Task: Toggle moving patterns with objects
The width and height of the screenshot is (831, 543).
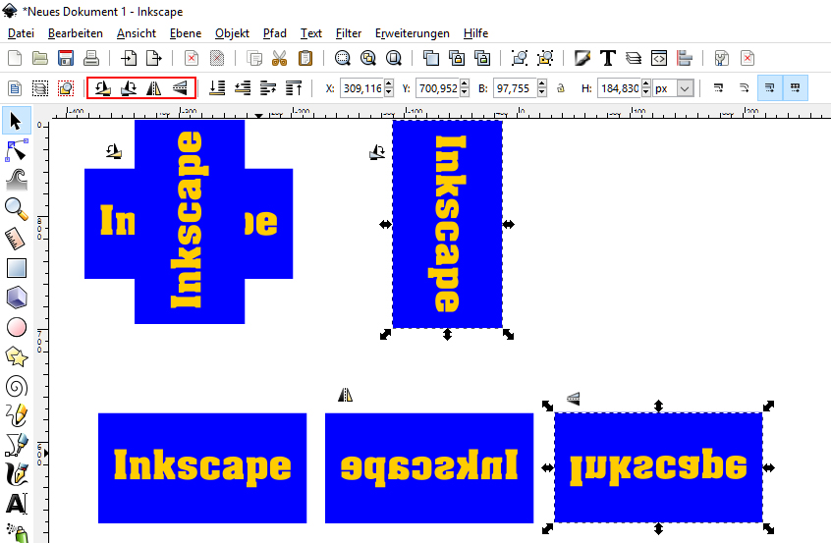Action: [x=796, y=88]
